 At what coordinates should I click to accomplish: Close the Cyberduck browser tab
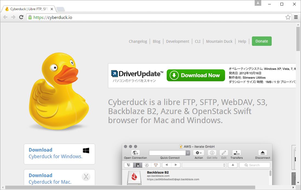tap(52, 9)
